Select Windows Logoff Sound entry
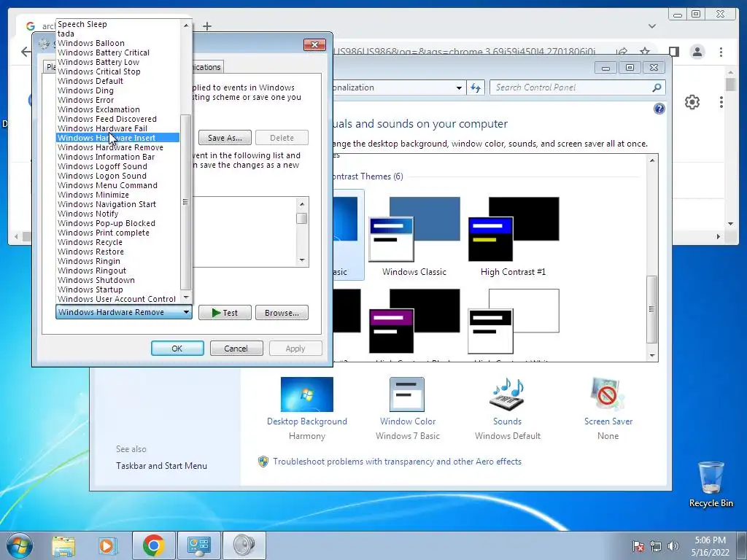Image resolution: width=747 pixels, height=560 pixels. click(117, 166)
